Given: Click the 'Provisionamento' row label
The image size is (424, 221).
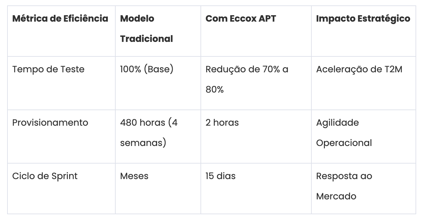Looking at the screenshot, I should coord(50,123).
